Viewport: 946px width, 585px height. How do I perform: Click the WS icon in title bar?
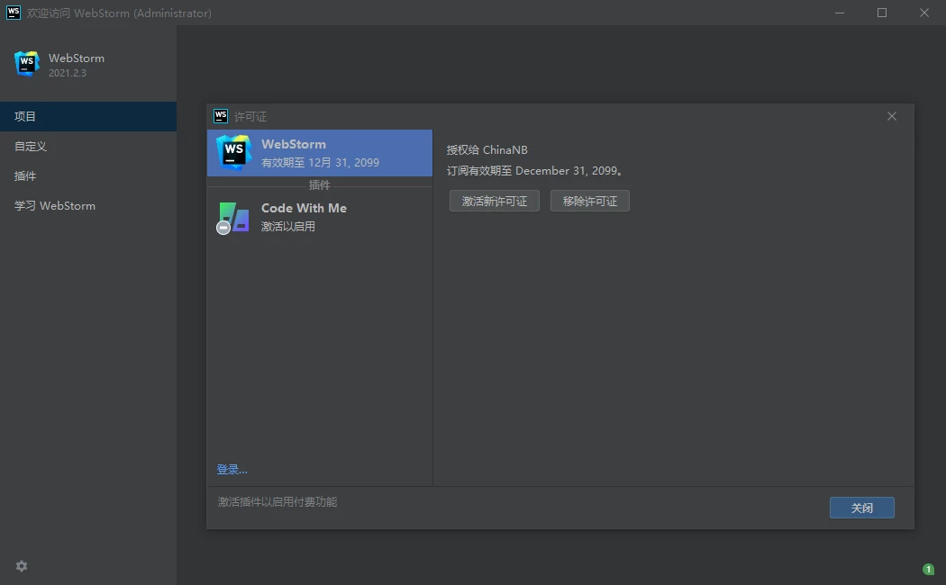(14, 13)
